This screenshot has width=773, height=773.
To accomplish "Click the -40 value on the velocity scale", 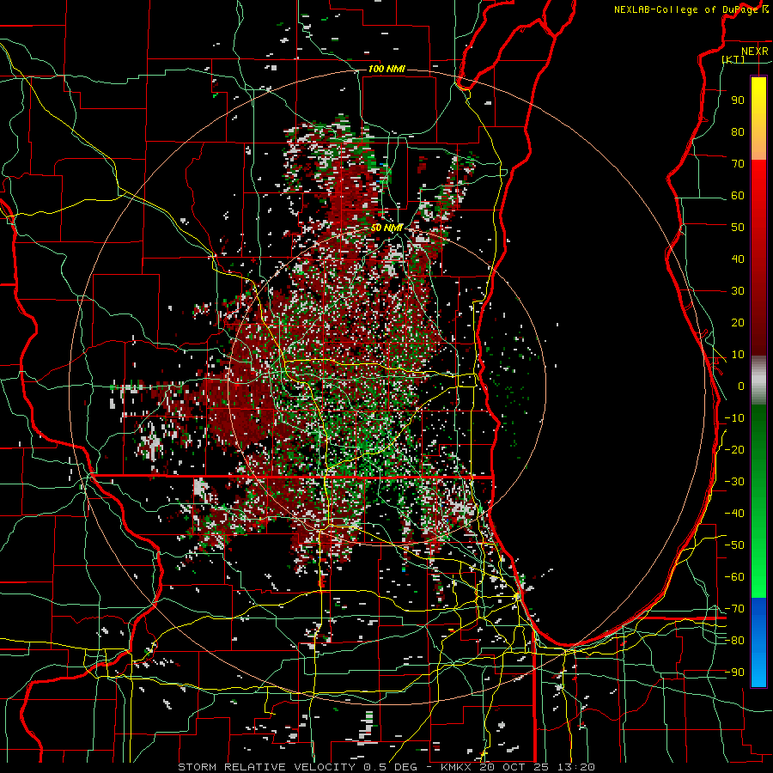I will tap(734, 514).
